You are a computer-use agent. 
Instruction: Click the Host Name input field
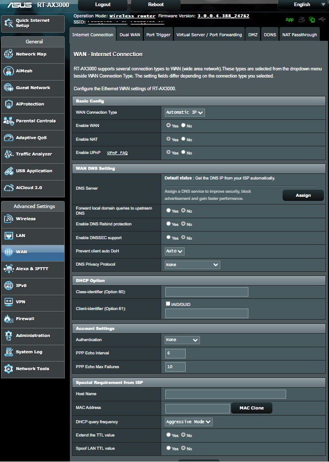coord(225,394)
